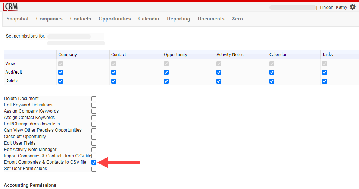This screenshot has height=189, width=359.
Task: Open the Calendar menu item
Action: click(x=149, y=19)
